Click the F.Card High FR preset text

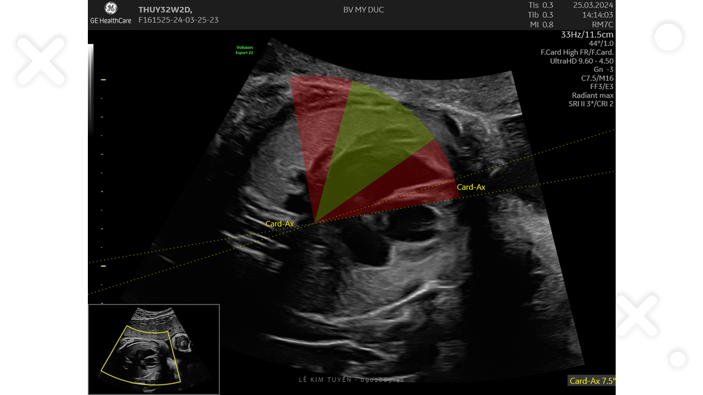pos(577,52)
